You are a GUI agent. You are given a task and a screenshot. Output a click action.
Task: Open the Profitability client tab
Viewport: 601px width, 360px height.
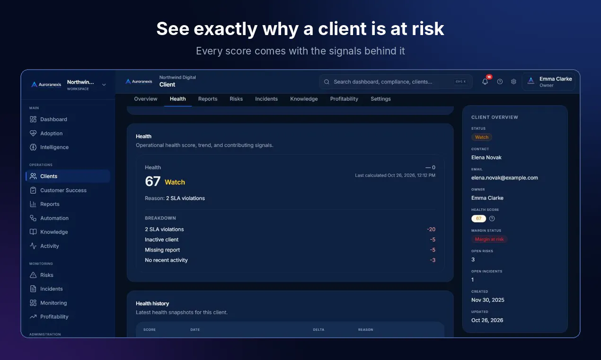344,99
